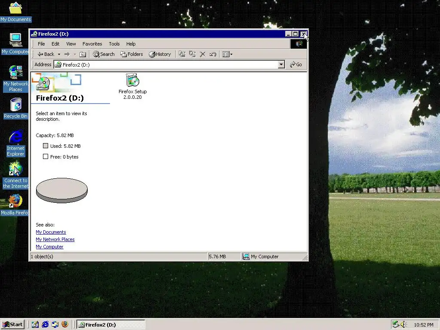Follow the My Network Places link
This screenshot has height=330, width=440.
[x=55, y=239]
